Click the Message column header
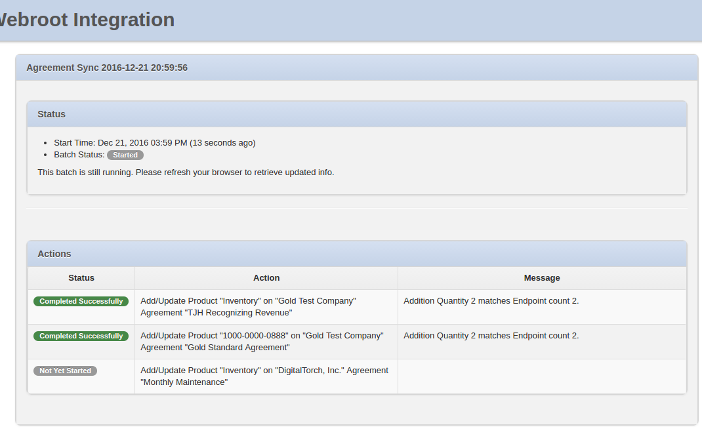The width and height of the screenshot is (702, 444). pos(542,278)
